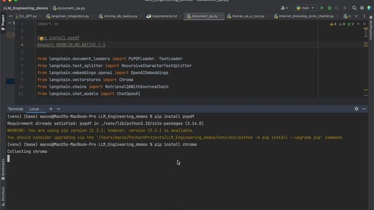Viewport: 374px width, 210px height.
Task: Click on OpenAIEmbeddings in code
Action: point(150,72)
